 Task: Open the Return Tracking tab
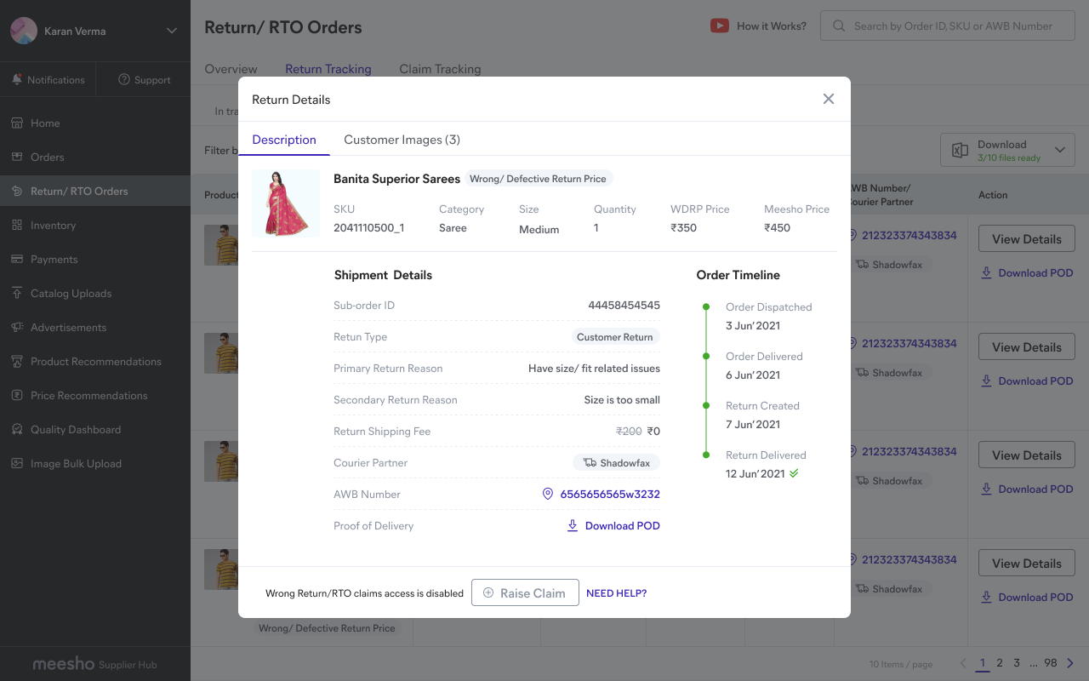coord(328,69)
